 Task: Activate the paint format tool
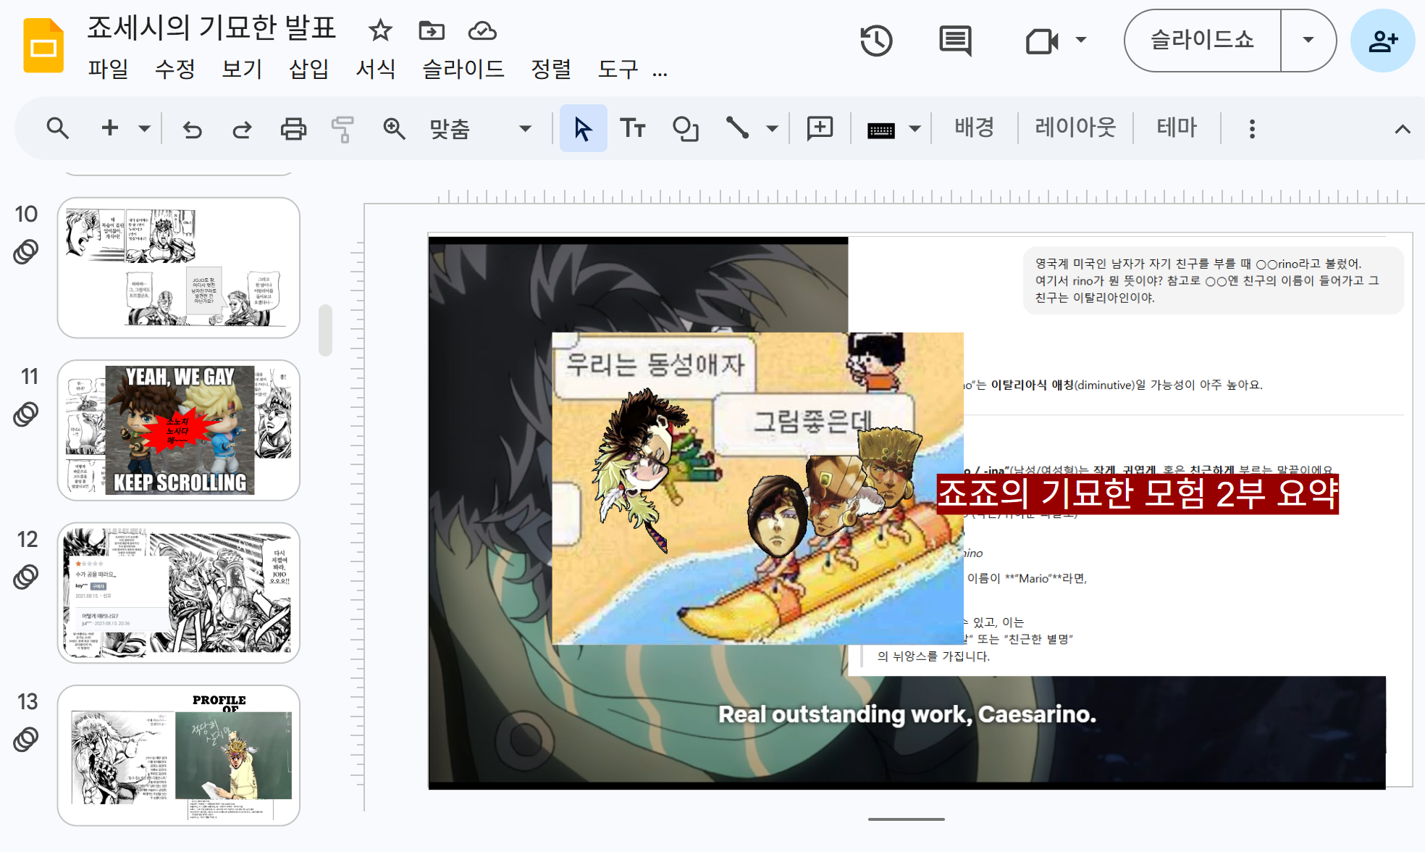click(x=342, y=129)
